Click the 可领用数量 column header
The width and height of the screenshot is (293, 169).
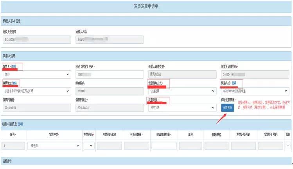point(137,135)
